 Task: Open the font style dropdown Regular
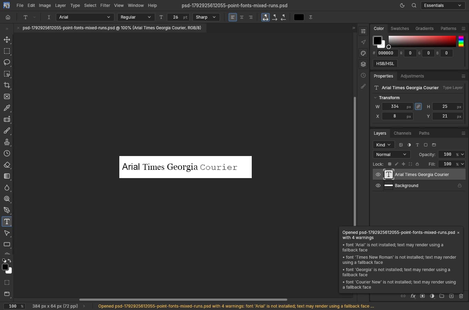(x=136, y=17)
